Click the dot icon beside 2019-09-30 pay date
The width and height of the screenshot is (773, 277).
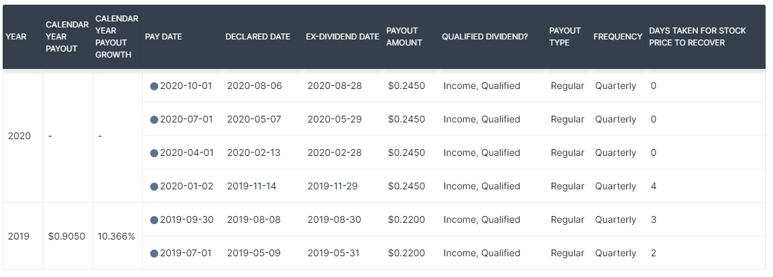[154, 220]
